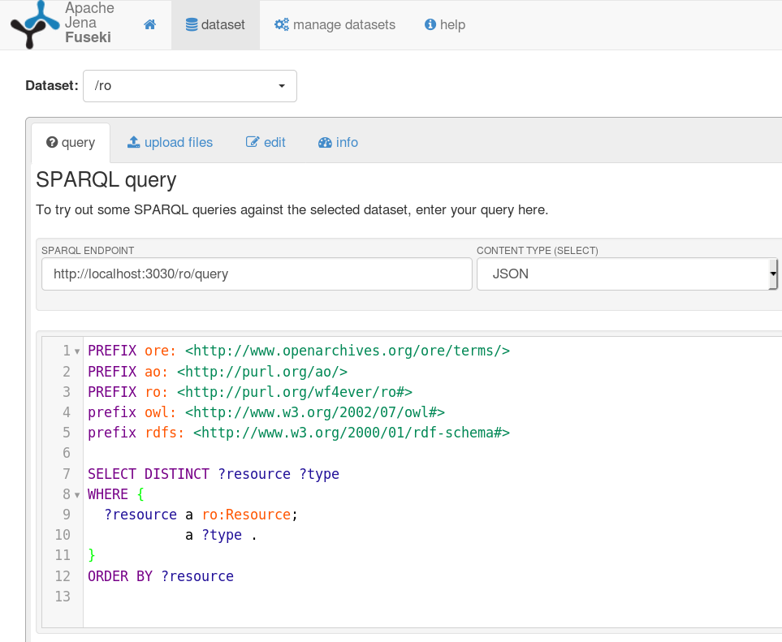Click the 'SPARQL query' heading
The width and height of the screenshot is (782, 642).
pyautogui.click(x=106, y=179)
